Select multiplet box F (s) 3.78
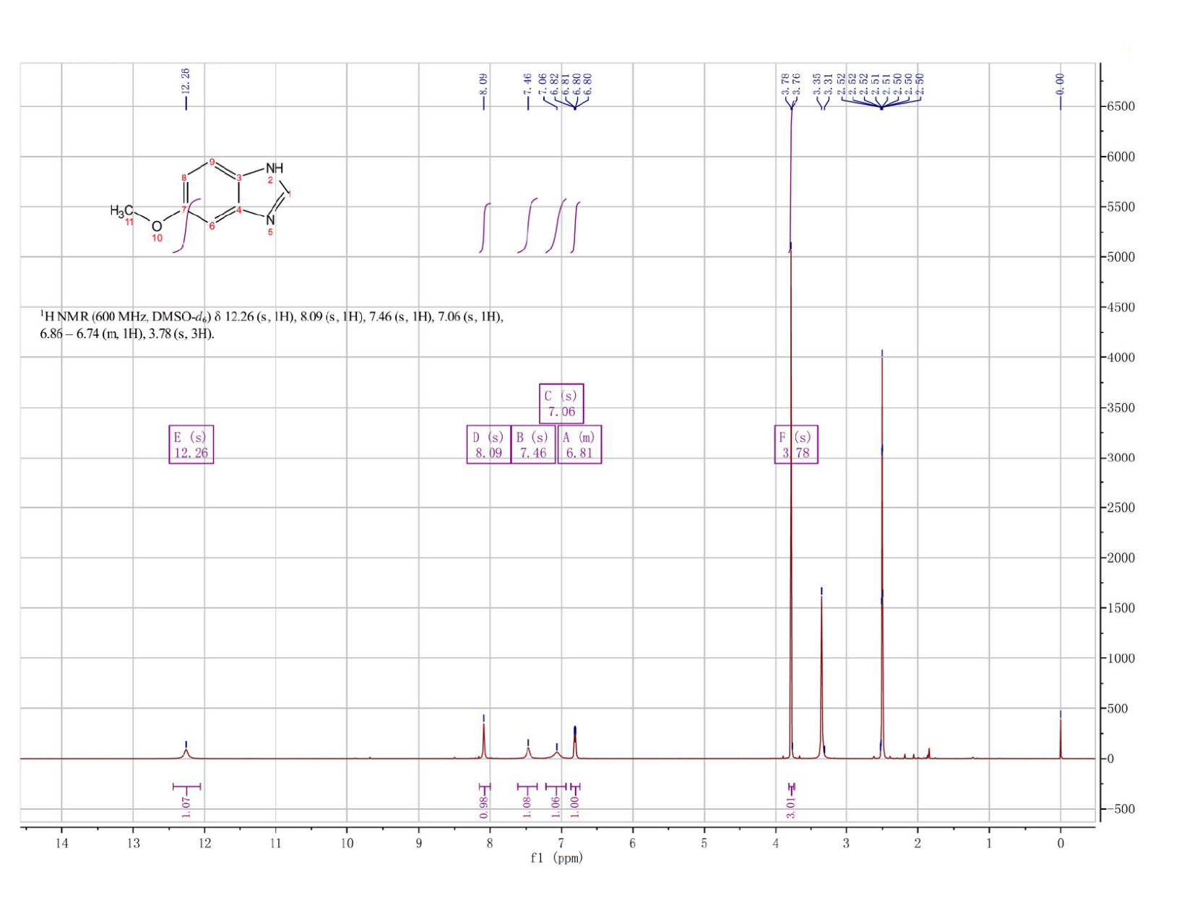 (796, 444)
